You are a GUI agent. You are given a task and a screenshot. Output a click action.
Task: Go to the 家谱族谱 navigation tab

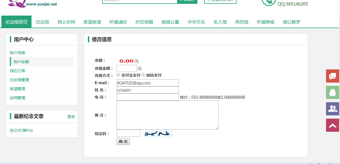coord(92,22)
